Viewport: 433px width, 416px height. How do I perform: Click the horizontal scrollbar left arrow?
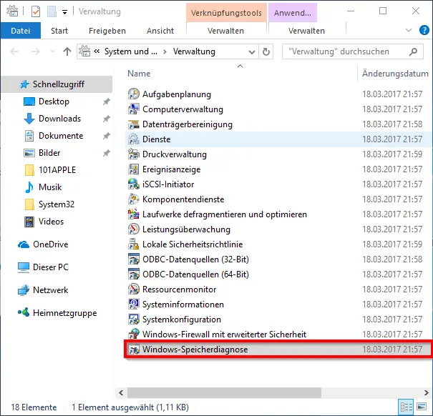[x=121, y=392]
